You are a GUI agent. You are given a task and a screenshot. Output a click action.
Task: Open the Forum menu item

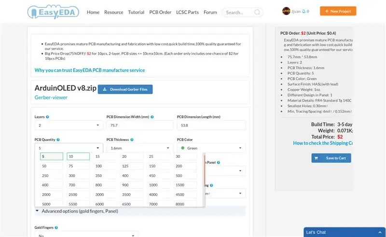210,12
